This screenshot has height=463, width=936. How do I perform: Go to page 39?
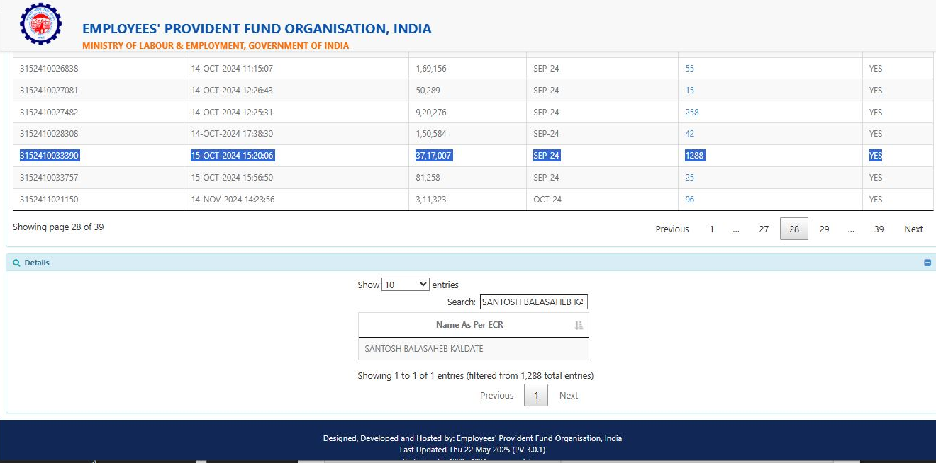(879, 229)
